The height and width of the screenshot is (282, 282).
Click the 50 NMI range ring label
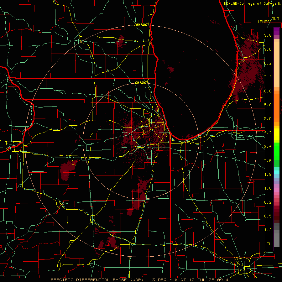point(141,83)
